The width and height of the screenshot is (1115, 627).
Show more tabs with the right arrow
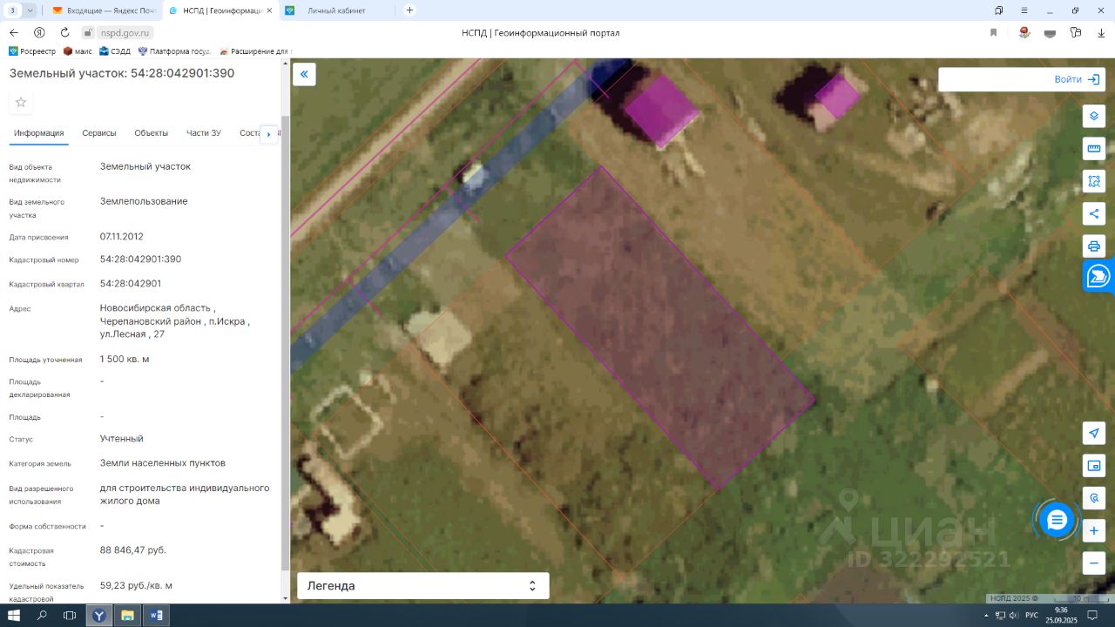(x=268, y=134)
